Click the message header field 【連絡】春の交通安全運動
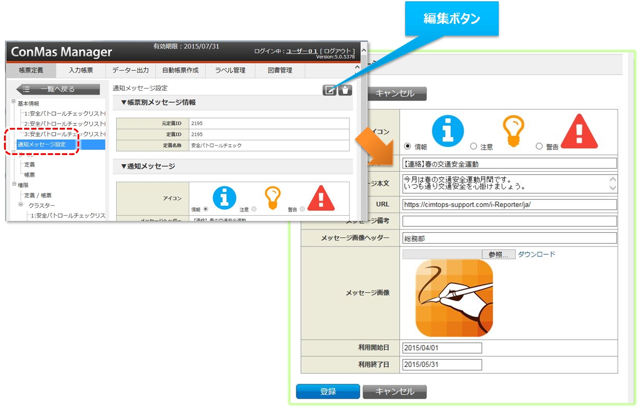This screenshot has width=639, height=408. pos(509,163)
